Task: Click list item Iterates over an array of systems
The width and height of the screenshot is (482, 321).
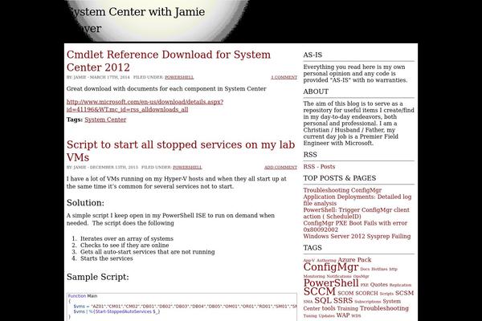Action: coord(127,238)
